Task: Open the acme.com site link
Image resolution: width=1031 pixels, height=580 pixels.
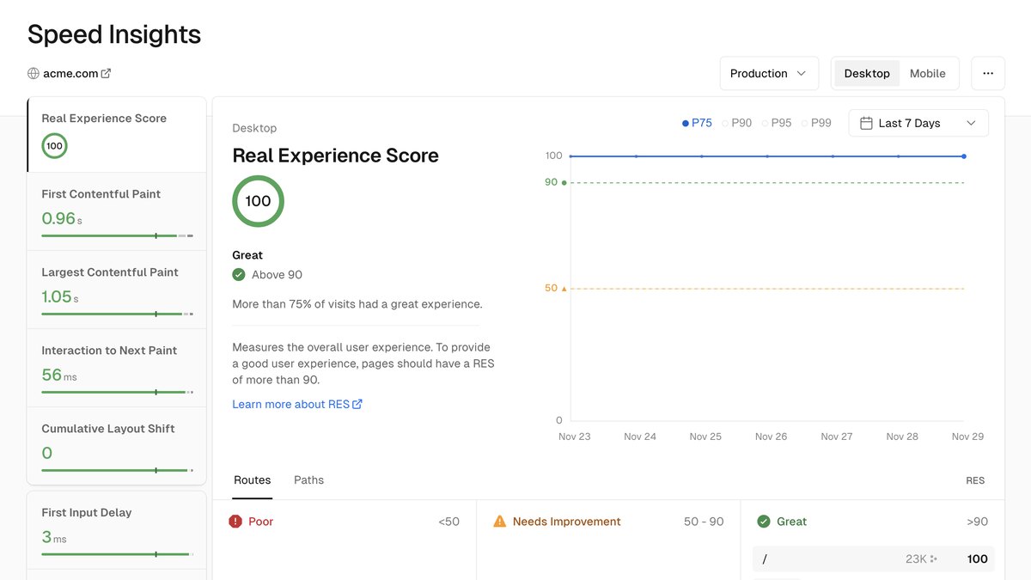Action: 70,74
